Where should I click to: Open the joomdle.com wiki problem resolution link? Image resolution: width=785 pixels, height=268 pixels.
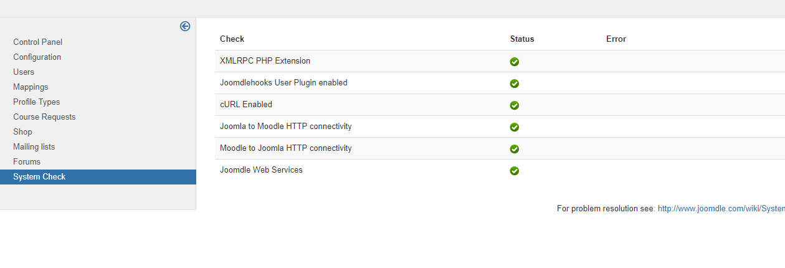click(721, 209)
